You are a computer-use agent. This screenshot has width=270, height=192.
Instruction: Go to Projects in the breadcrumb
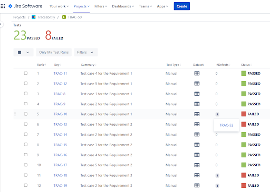(x=20, y=17)
